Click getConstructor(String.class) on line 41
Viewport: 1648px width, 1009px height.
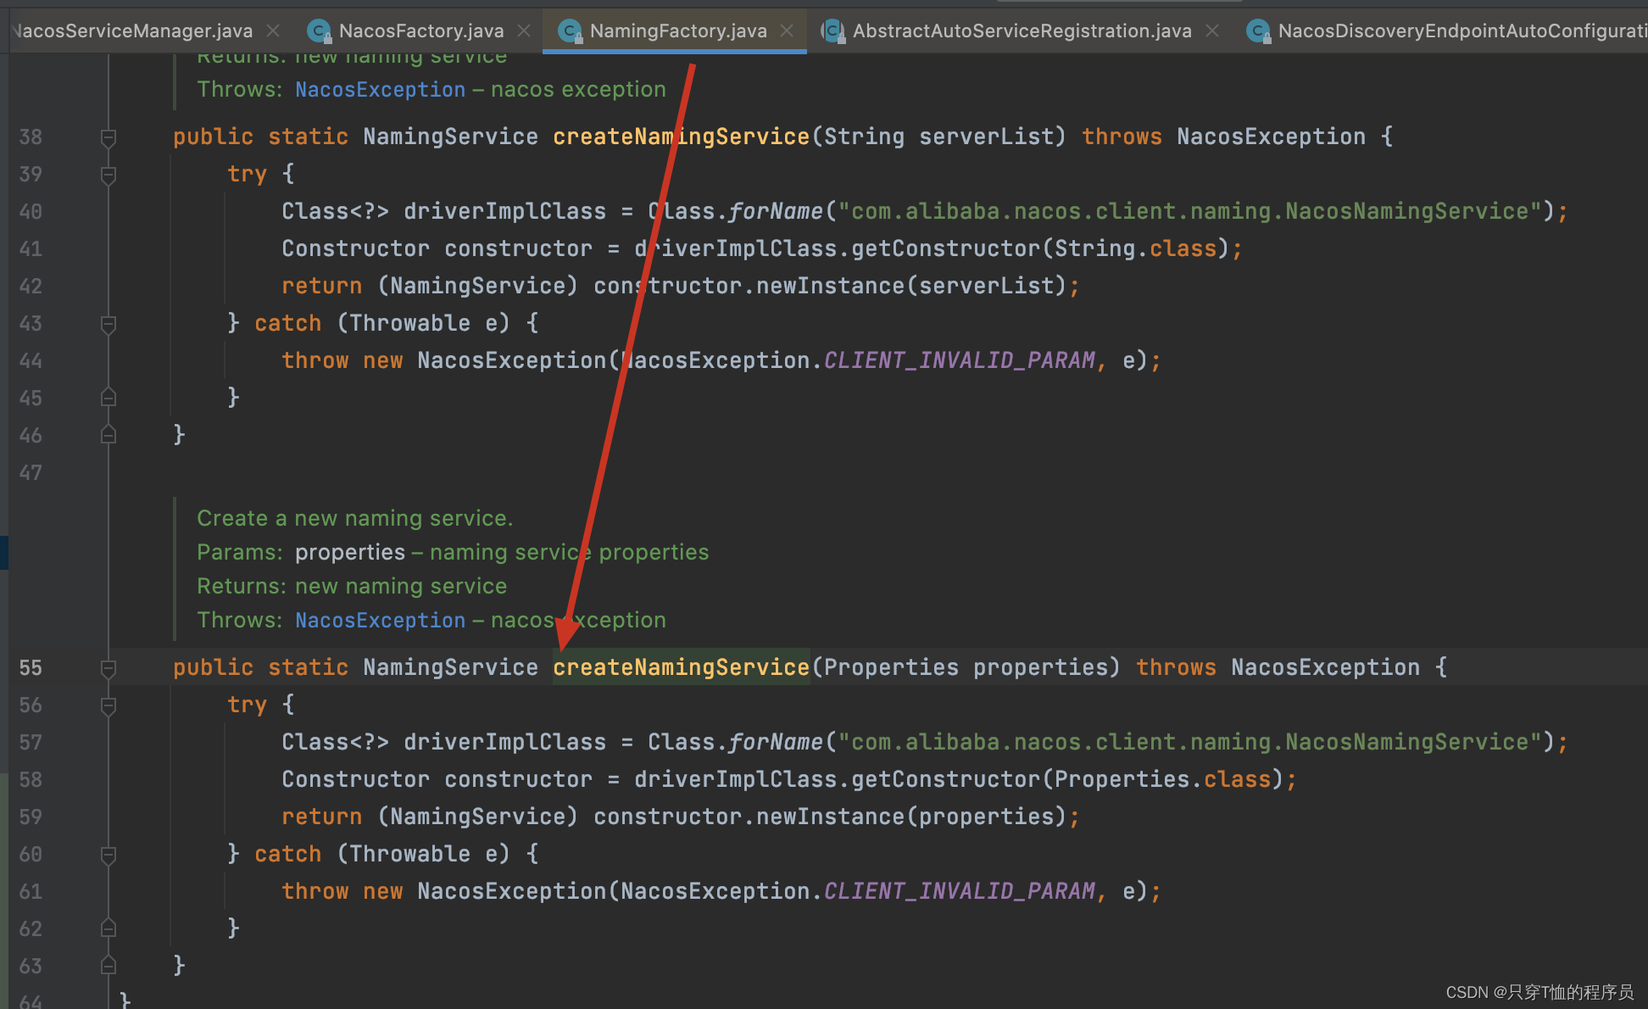(x=1040, y=248)
